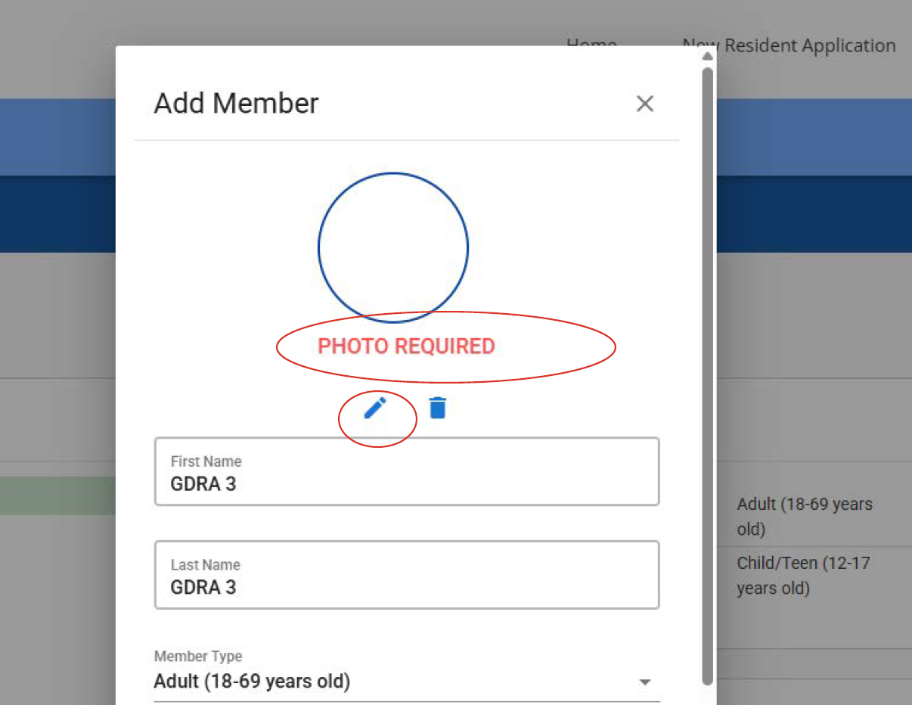Open the Member Type dropdown arrow

click(x=644, y=682)
